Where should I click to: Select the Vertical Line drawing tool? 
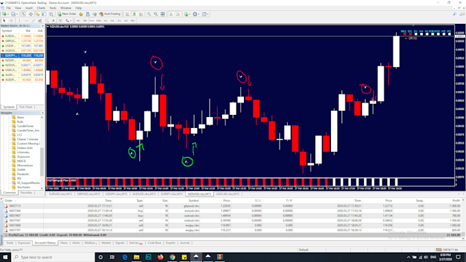point(19,21)
